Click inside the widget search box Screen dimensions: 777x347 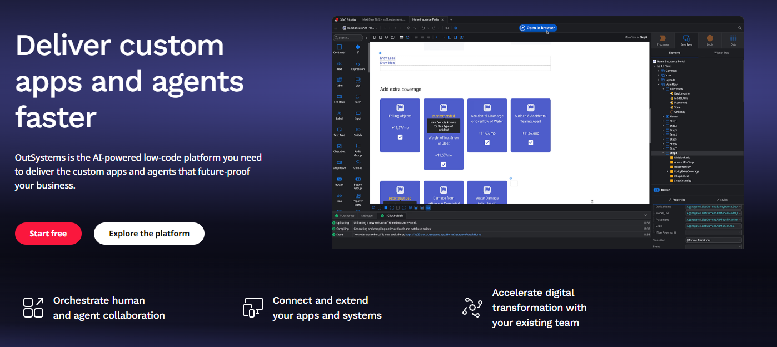[348, 38]
